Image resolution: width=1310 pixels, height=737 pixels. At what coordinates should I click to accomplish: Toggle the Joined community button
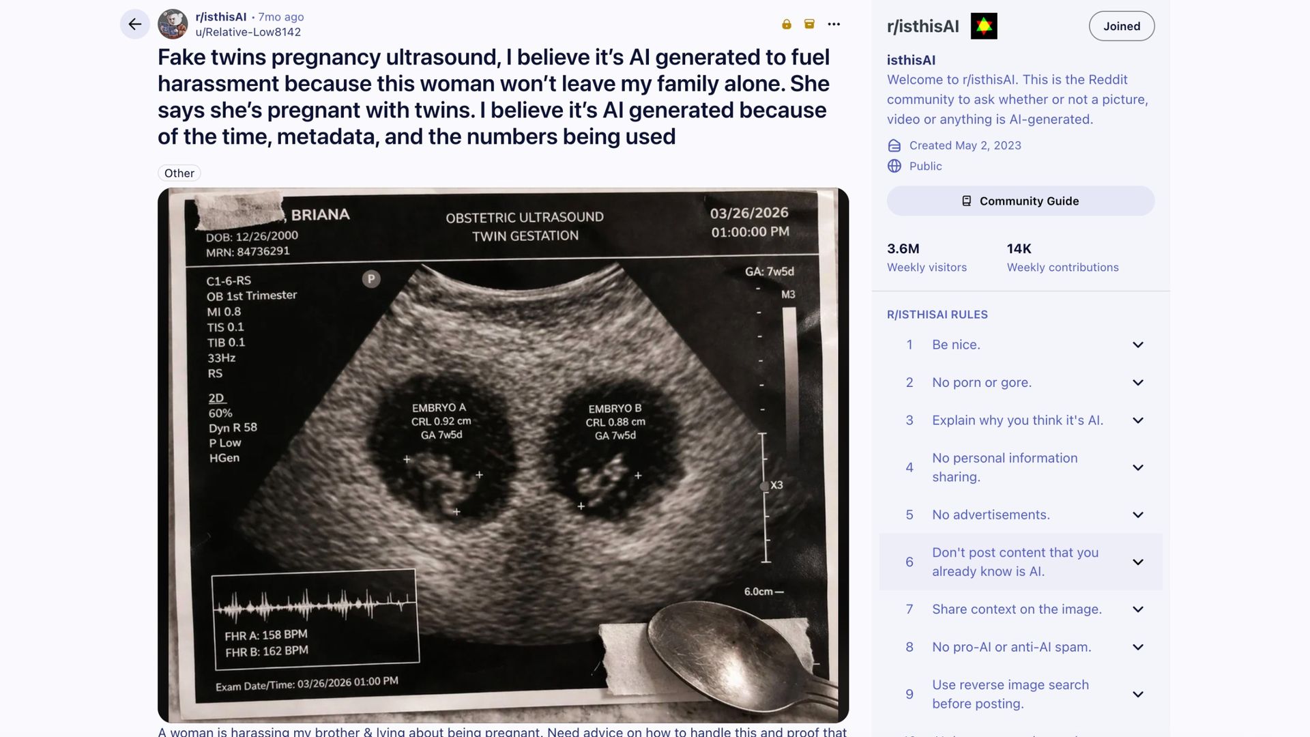click(1122, 26)
